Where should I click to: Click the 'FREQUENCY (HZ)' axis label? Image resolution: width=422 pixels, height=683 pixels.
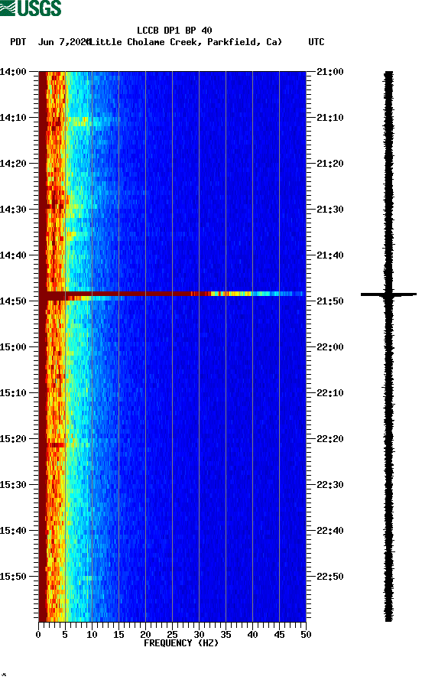coord(181,643)
